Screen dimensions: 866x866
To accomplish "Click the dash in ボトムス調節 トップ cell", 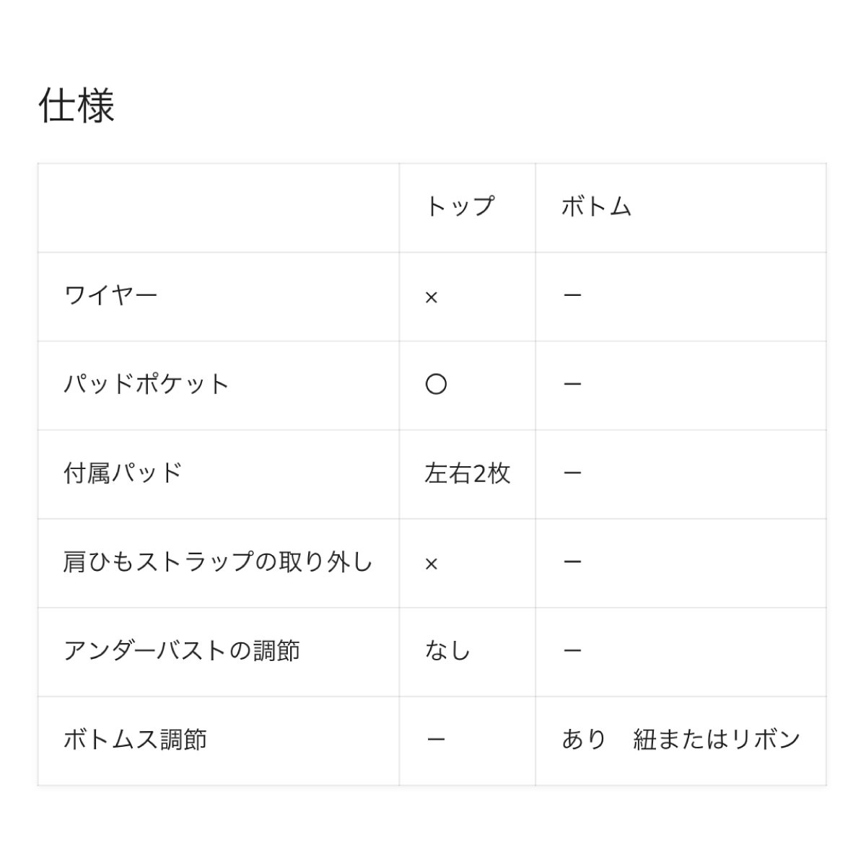I will pyautogui.click(x=436, y=740).
